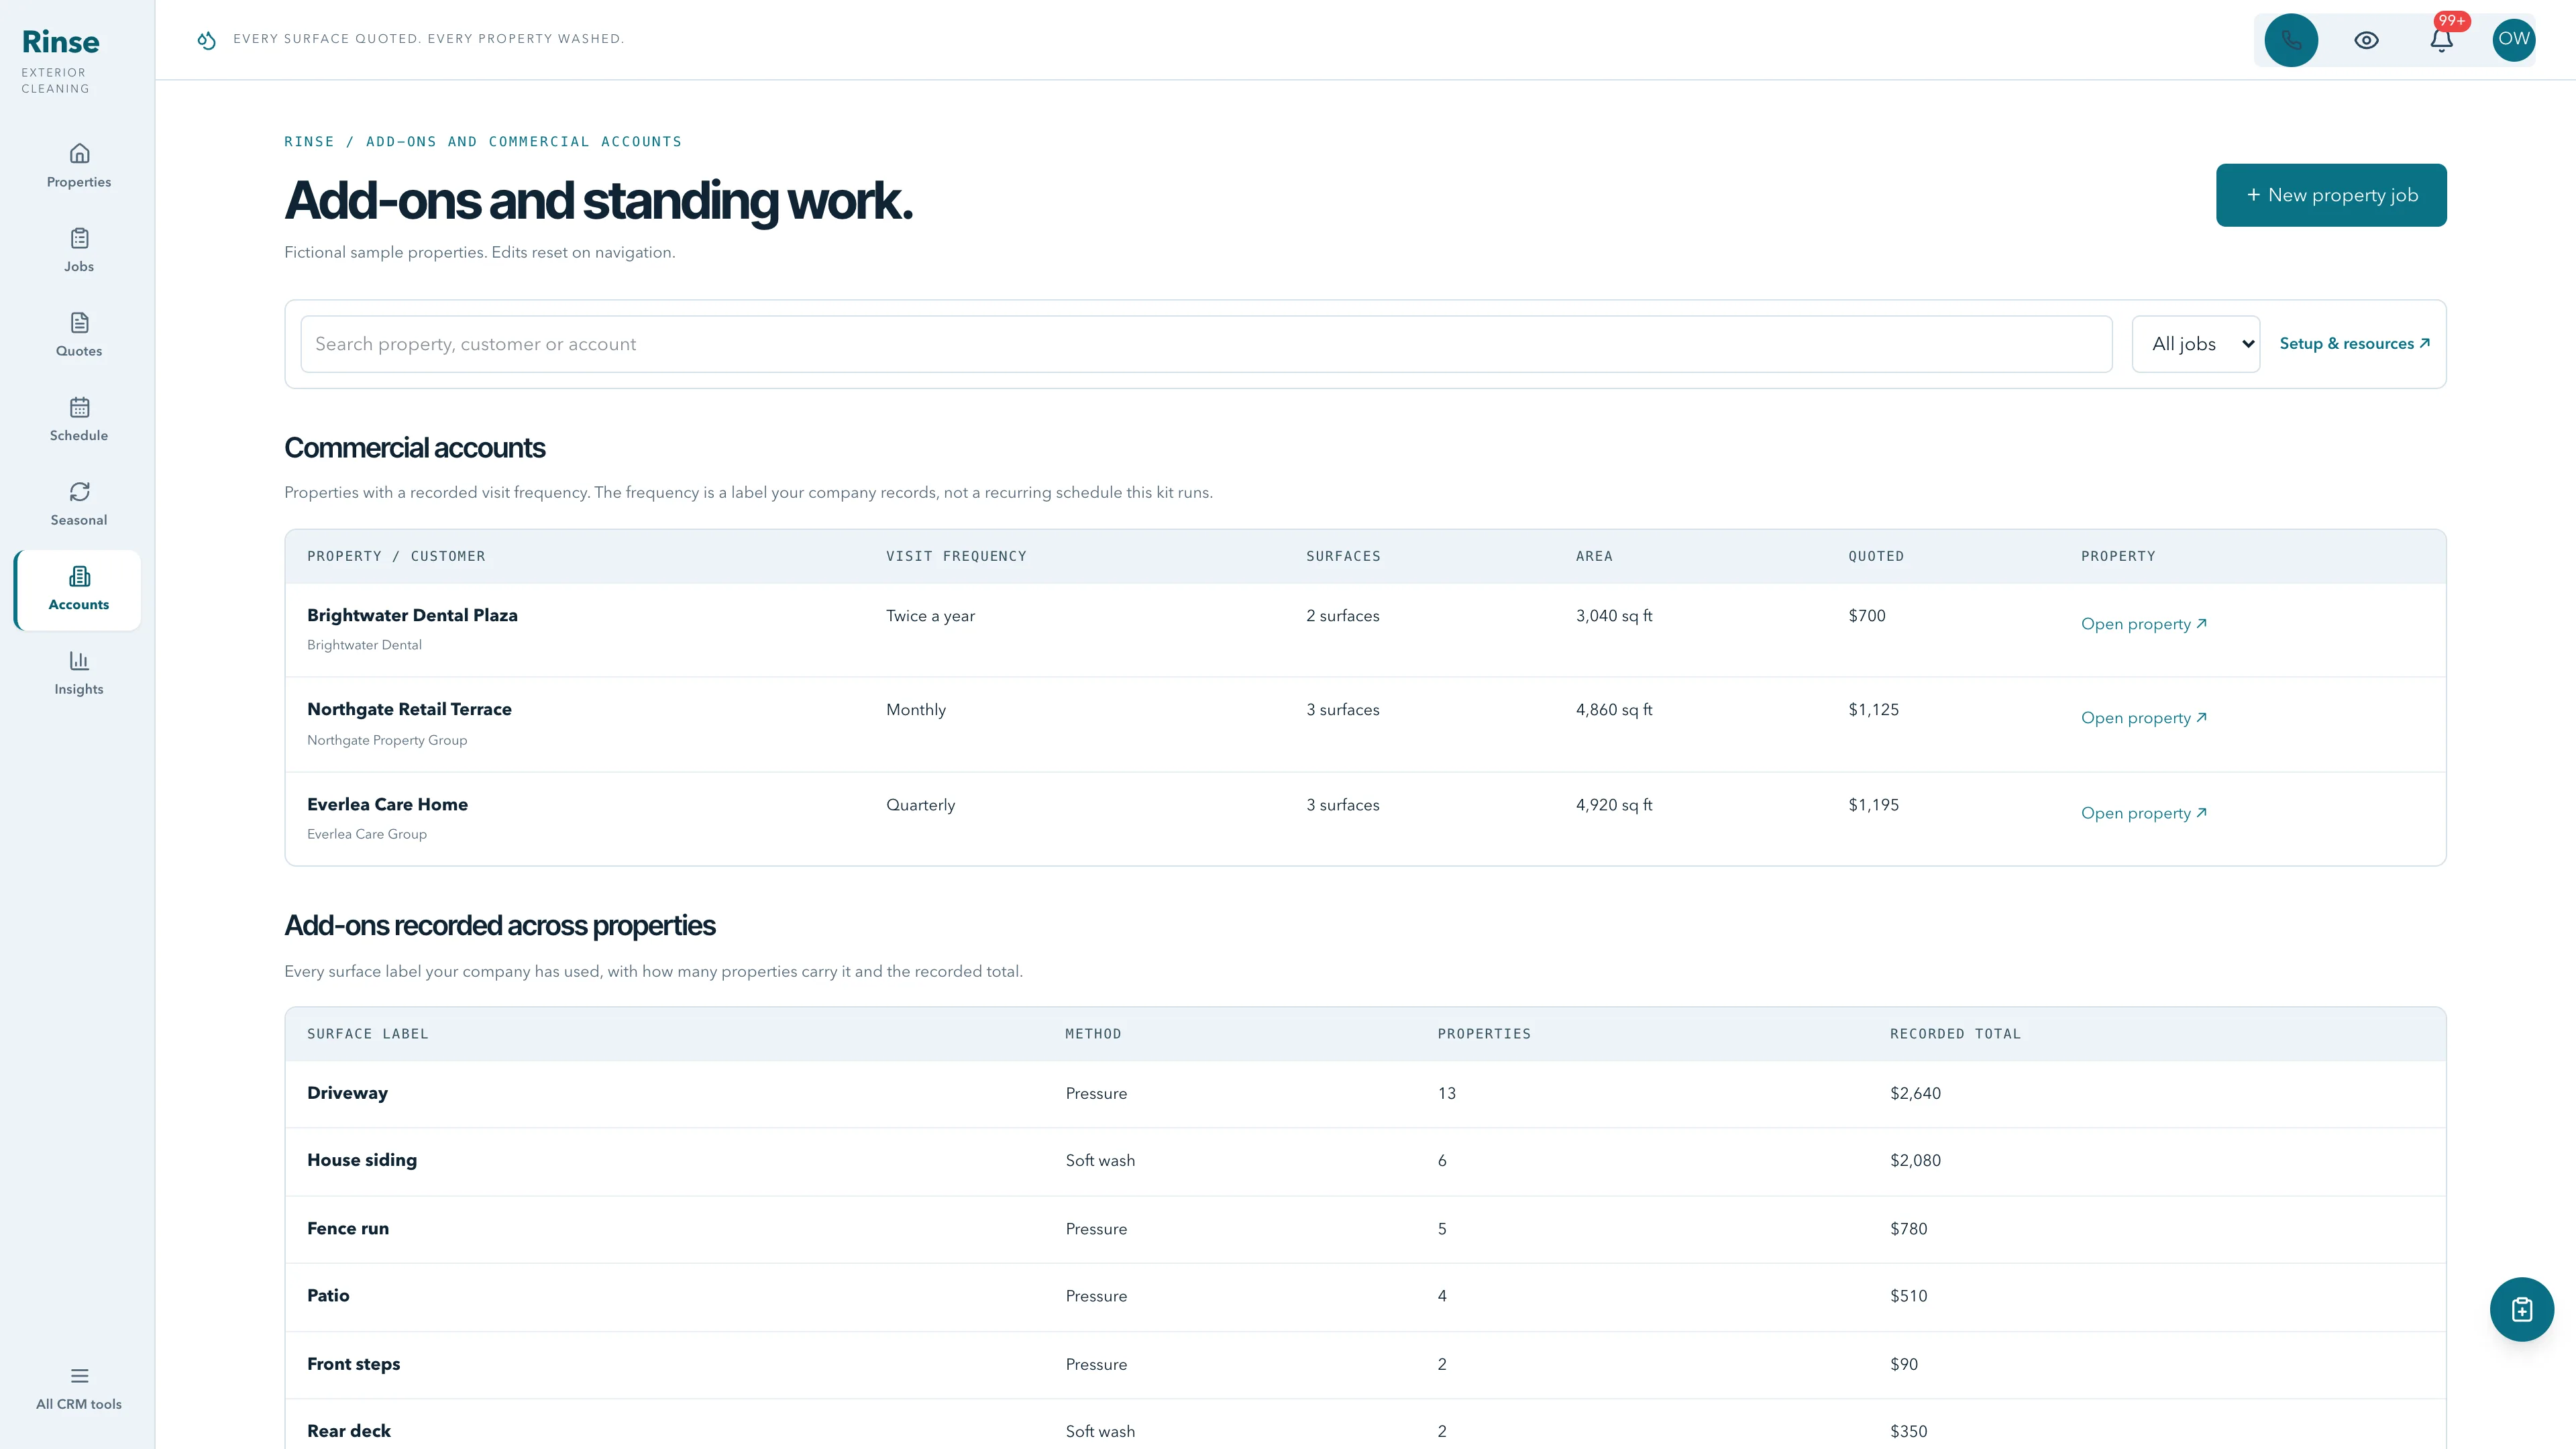The width and height of the screenshot is (2576, 1449).
Task: Go to Jobs in the sidebar
Action: tap(78, 251)
